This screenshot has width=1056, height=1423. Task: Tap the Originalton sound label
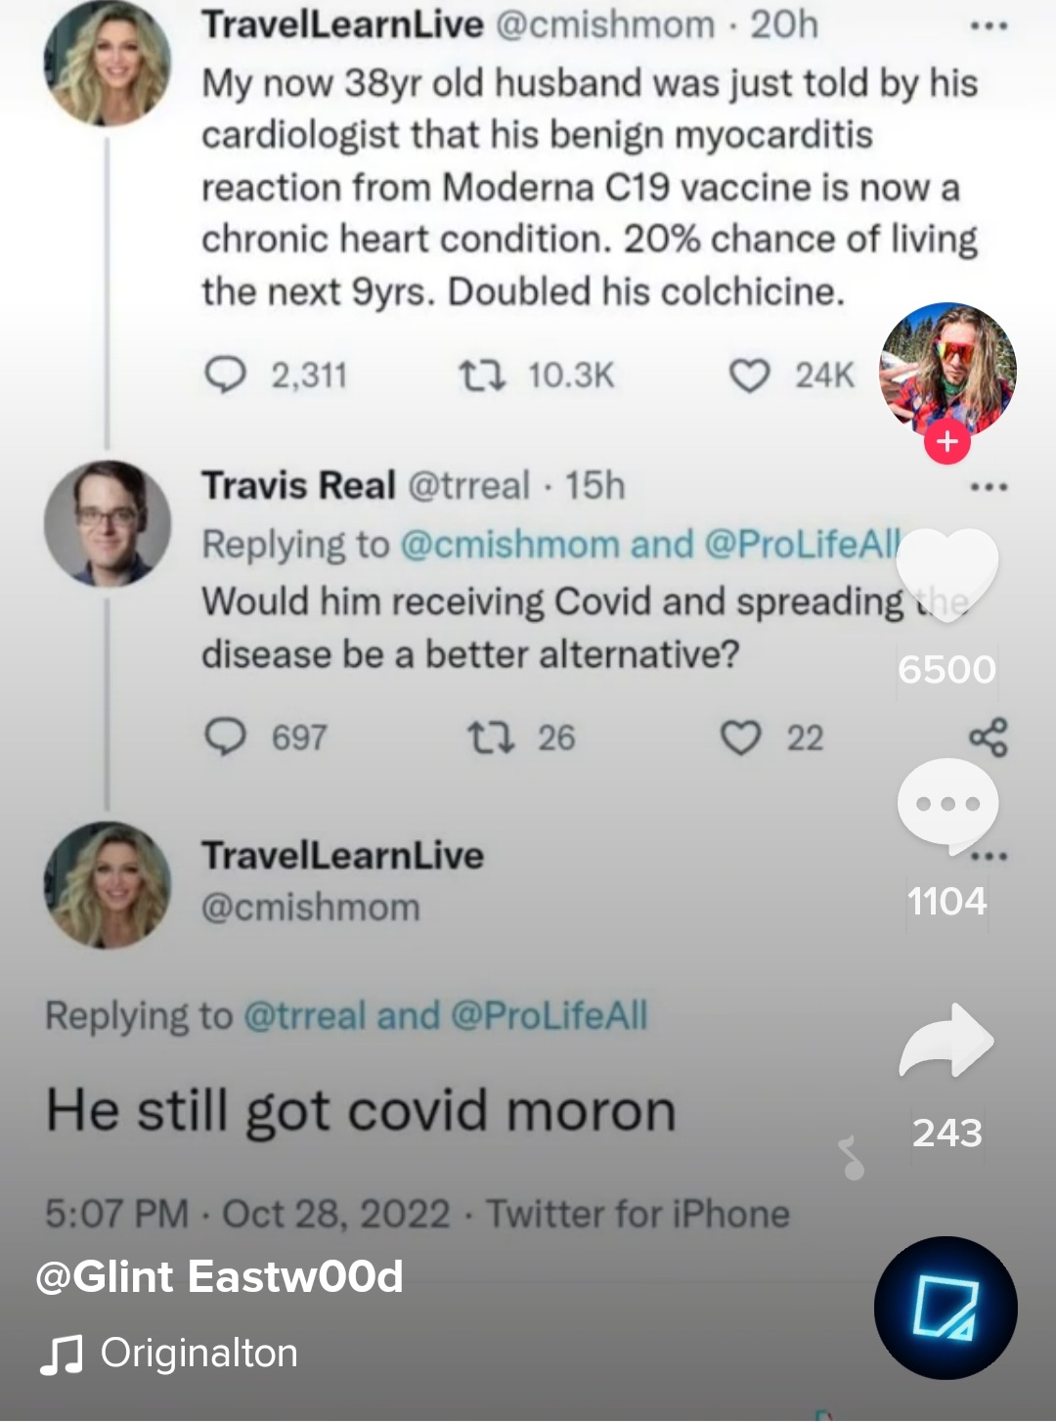pyautogui.click(x=198, y=1353)
